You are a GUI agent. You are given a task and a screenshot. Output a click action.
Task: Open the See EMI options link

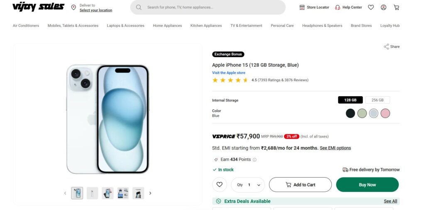pos(335,148)
